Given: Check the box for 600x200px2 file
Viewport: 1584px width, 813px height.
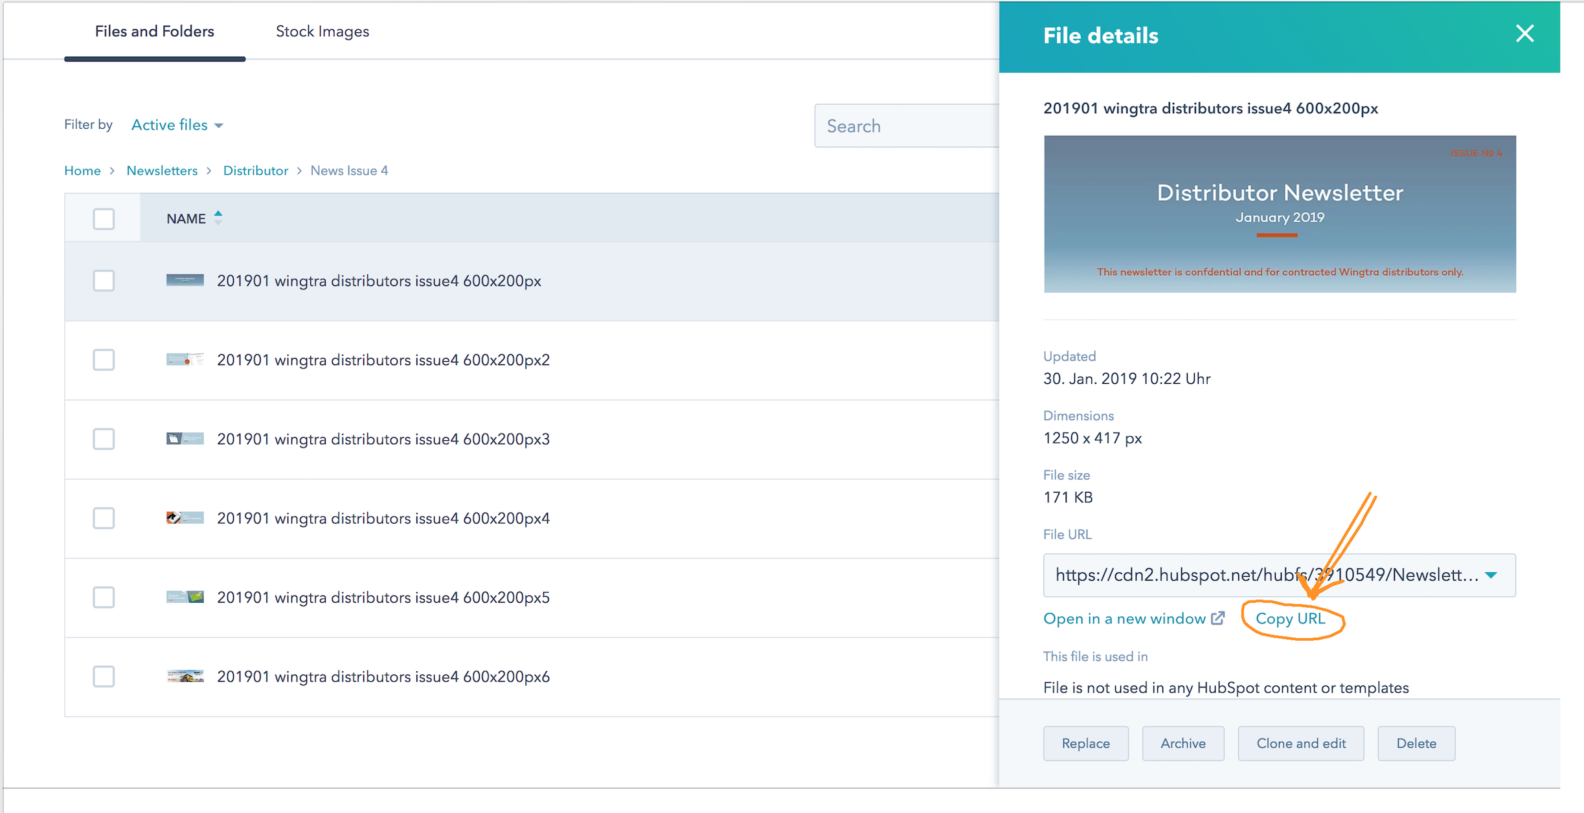Looking at the screenshot, I should [104, 360].
